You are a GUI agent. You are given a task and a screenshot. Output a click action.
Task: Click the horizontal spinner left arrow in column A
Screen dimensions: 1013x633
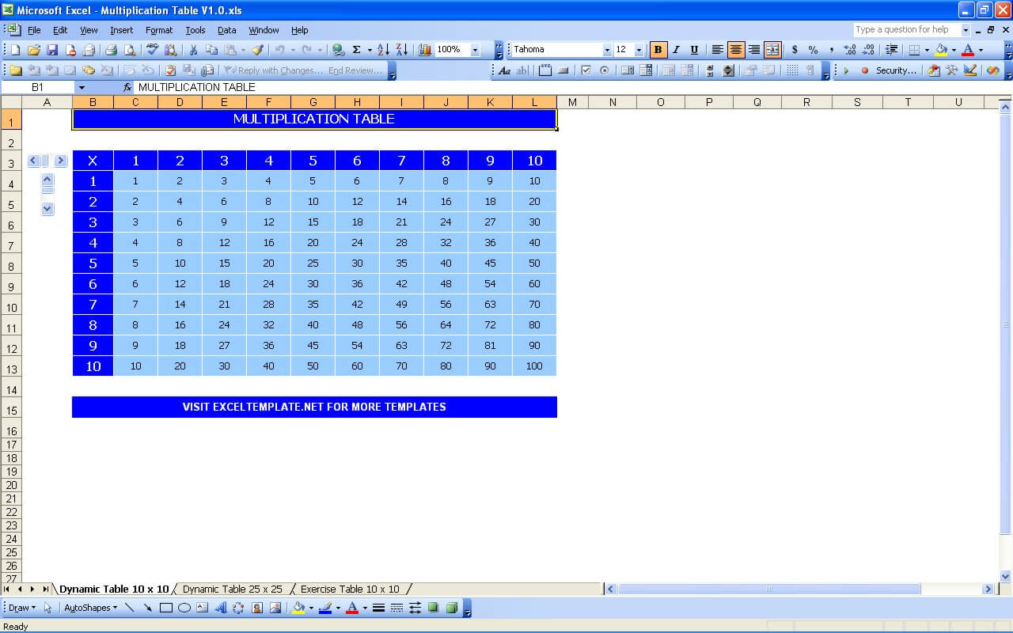pos(33,161)
